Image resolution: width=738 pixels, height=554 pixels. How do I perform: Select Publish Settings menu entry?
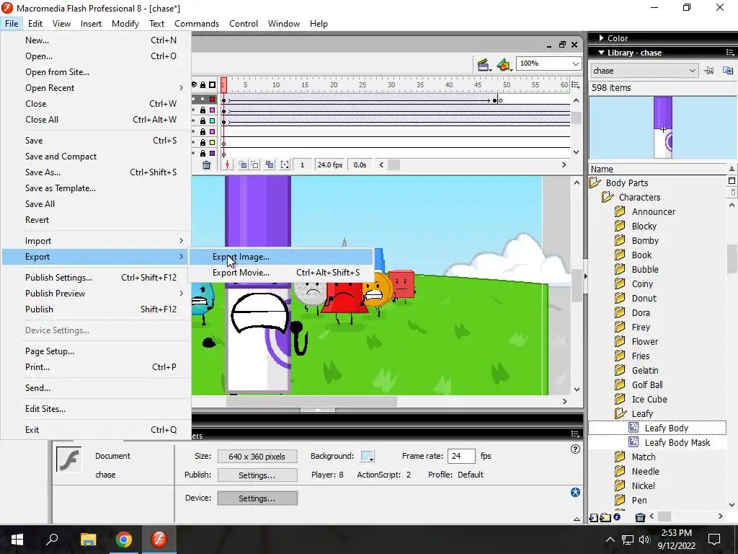(x=96, y=278)
